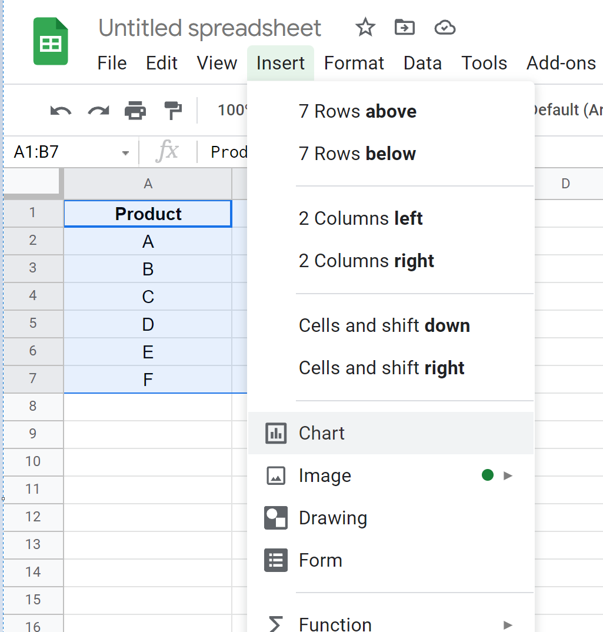Insert 7 Rows above
Screen dimensions: 603x632
point(357,111)
